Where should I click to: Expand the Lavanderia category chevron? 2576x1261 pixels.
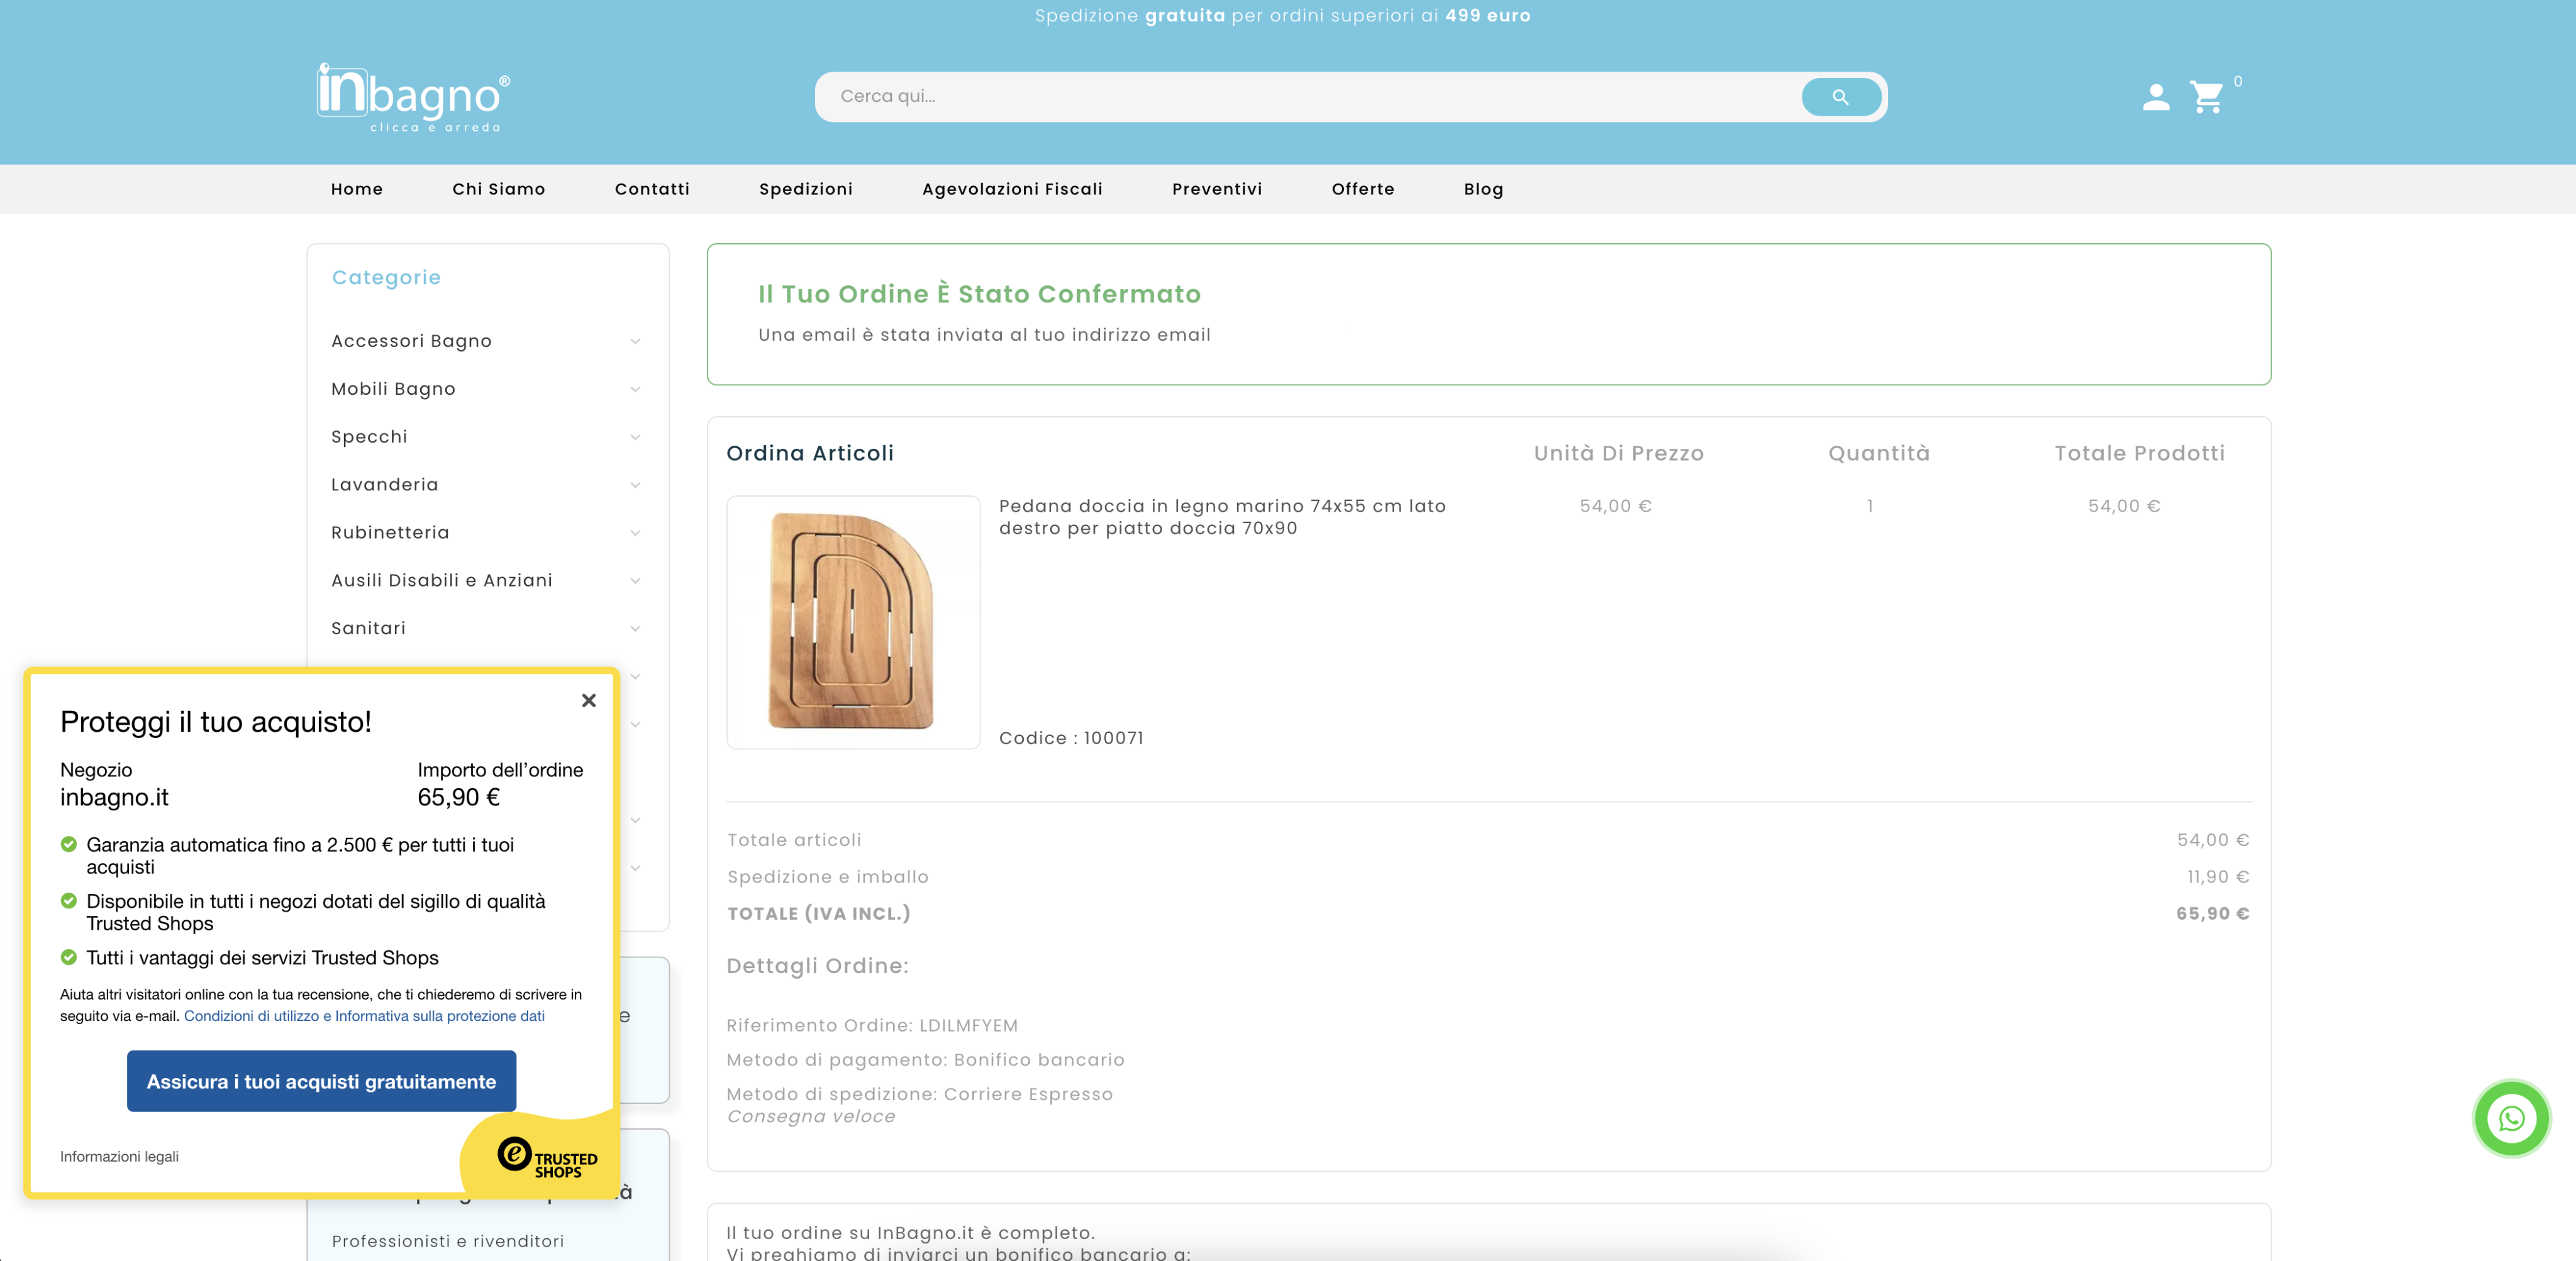pos(635,486)
